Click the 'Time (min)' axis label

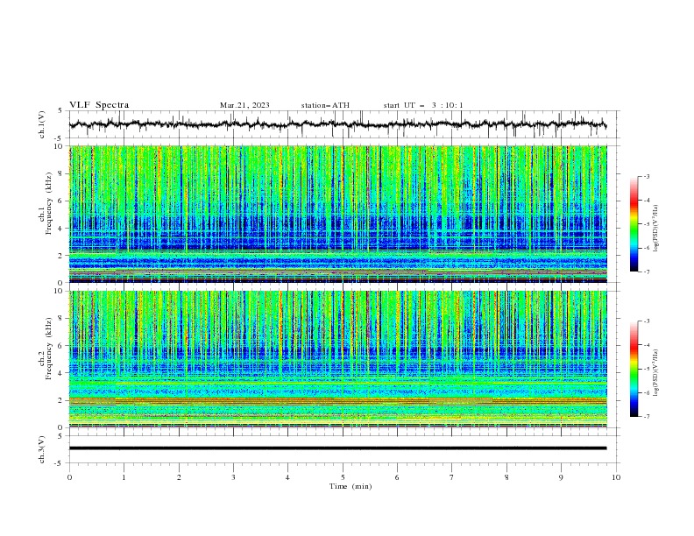(351, 486)
